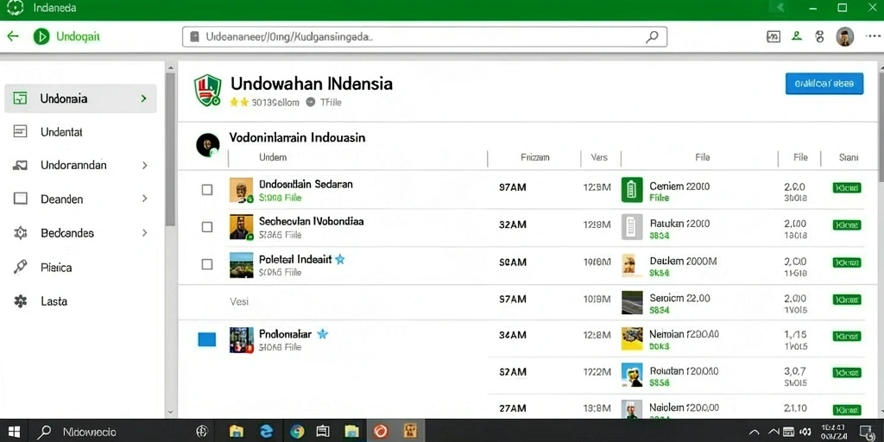Click the yellow icon beside Neirnian
Viewport: 884px width, 442px height.
(x=632, y=339)
